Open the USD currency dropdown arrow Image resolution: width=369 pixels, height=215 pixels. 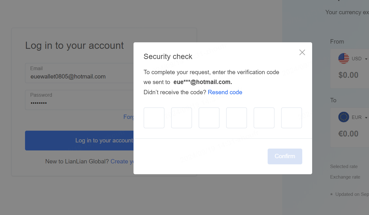coord(366,59)
